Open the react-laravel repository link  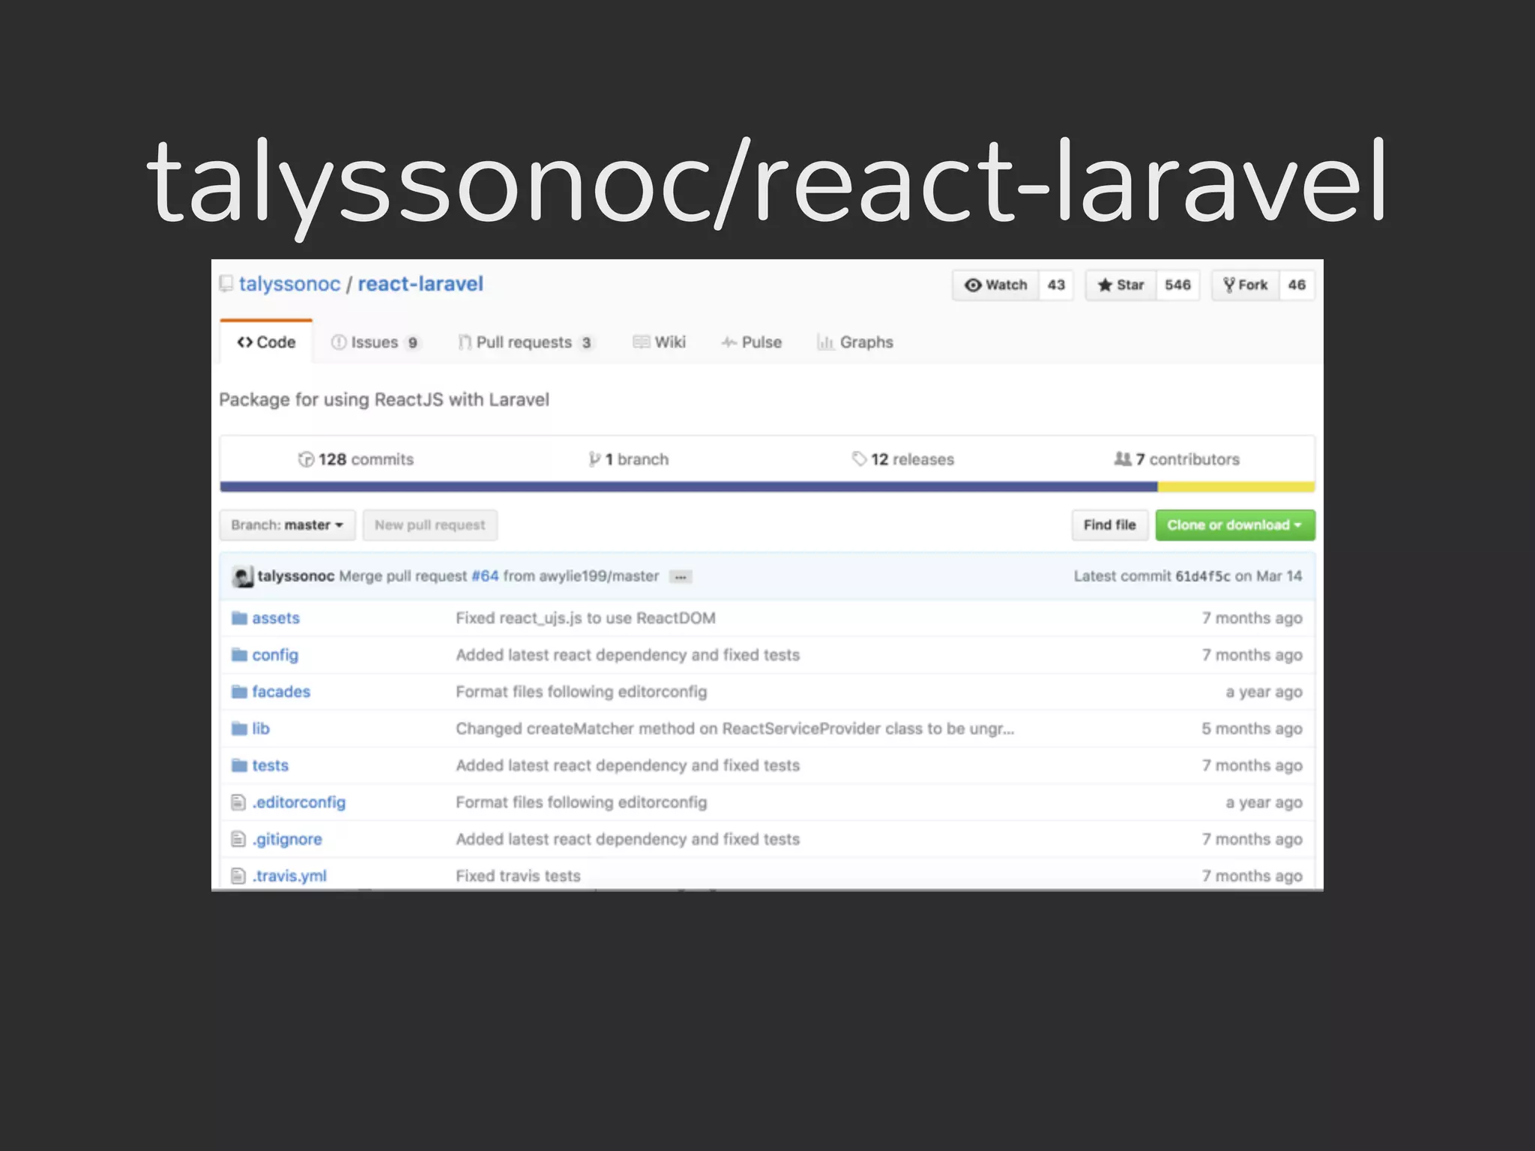pos(420,284)
